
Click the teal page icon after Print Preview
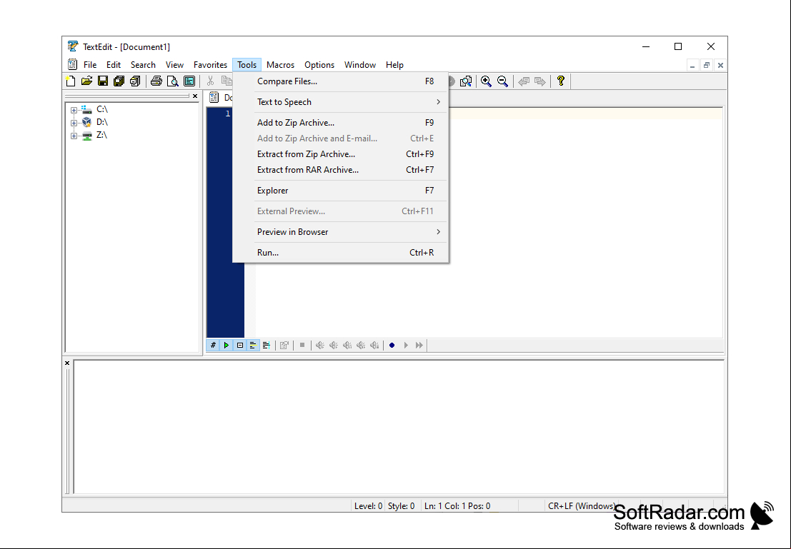pos(189,81)
